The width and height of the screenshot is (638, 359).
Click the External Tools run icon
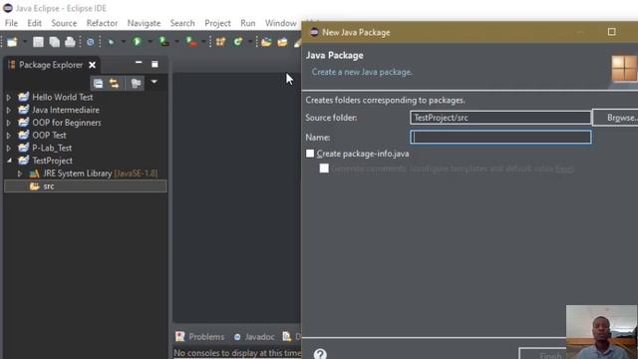tap(190, 42)
